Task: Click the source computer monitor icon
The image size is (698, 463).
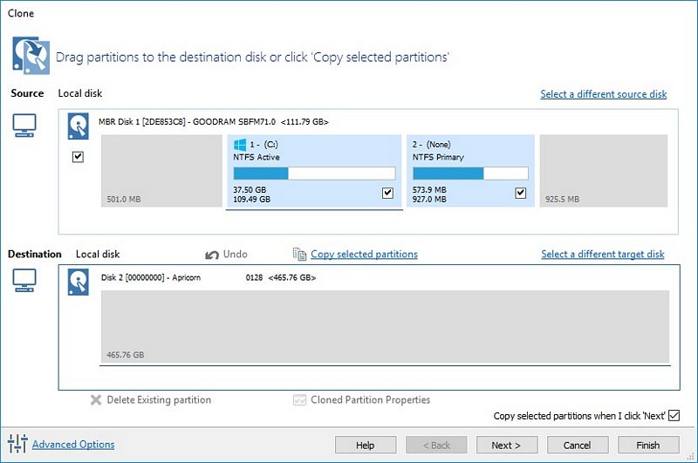Action: pyautogui.click(x=24, y=126)
